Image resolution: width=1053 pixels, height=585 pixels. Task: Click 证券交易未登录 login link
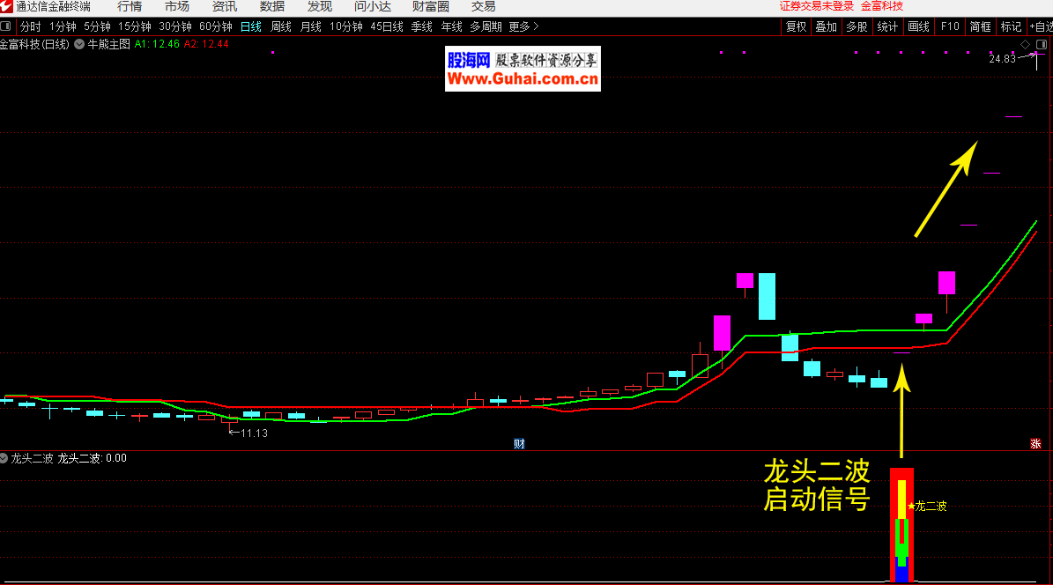(817, 6)
